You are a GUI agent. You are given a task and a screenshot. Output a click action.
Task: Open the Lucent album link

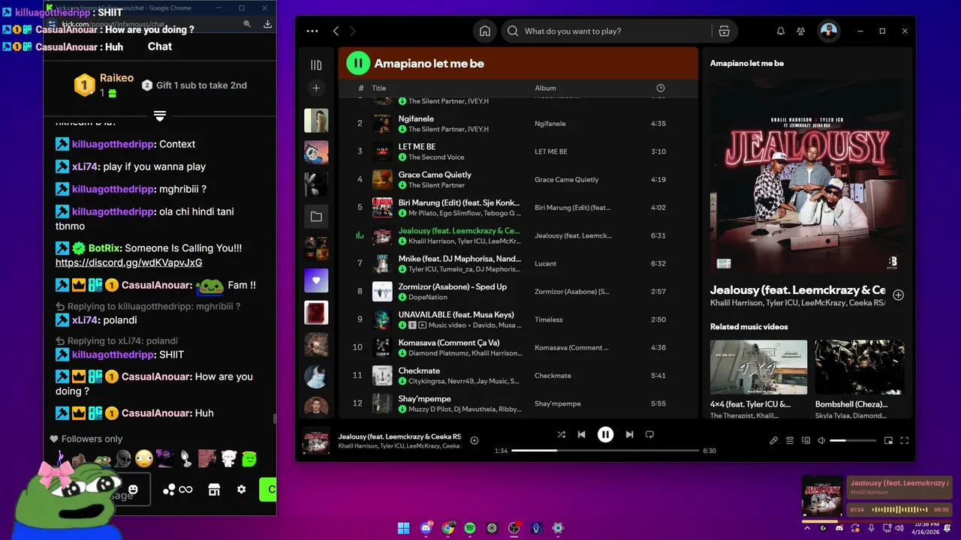click(x=546, y=263)
